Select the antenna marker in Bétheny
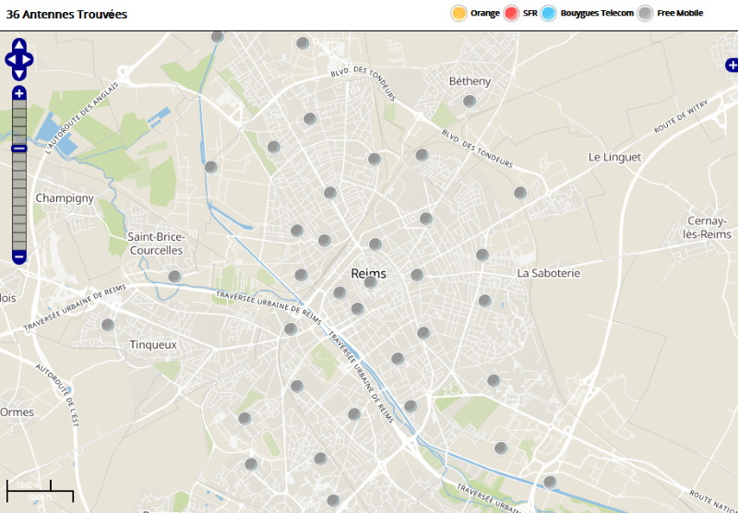The width and height of the screenshot is (738, 513). (470, 101)
